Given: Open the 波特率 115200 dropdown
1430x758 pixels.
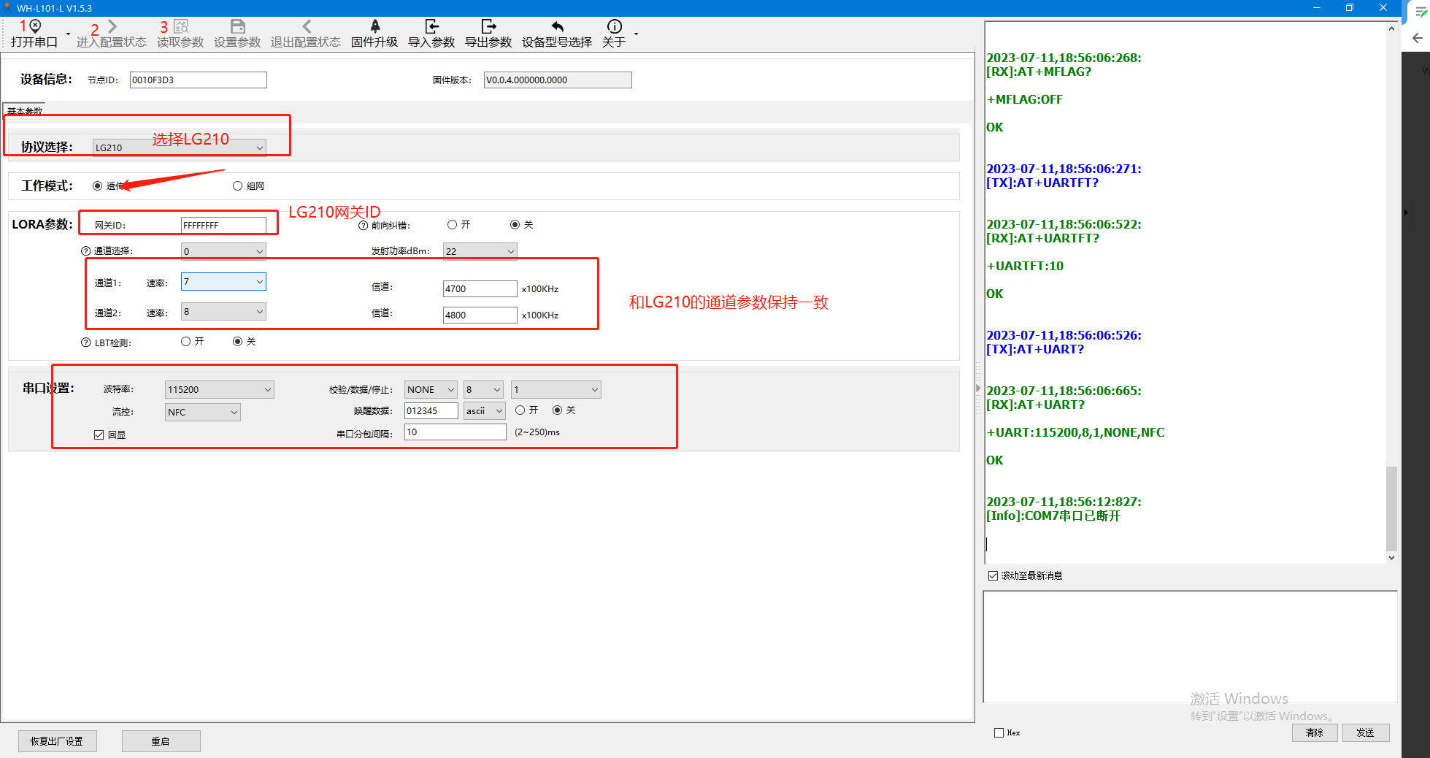Looking at the screenshot, I should coord(267,390).
